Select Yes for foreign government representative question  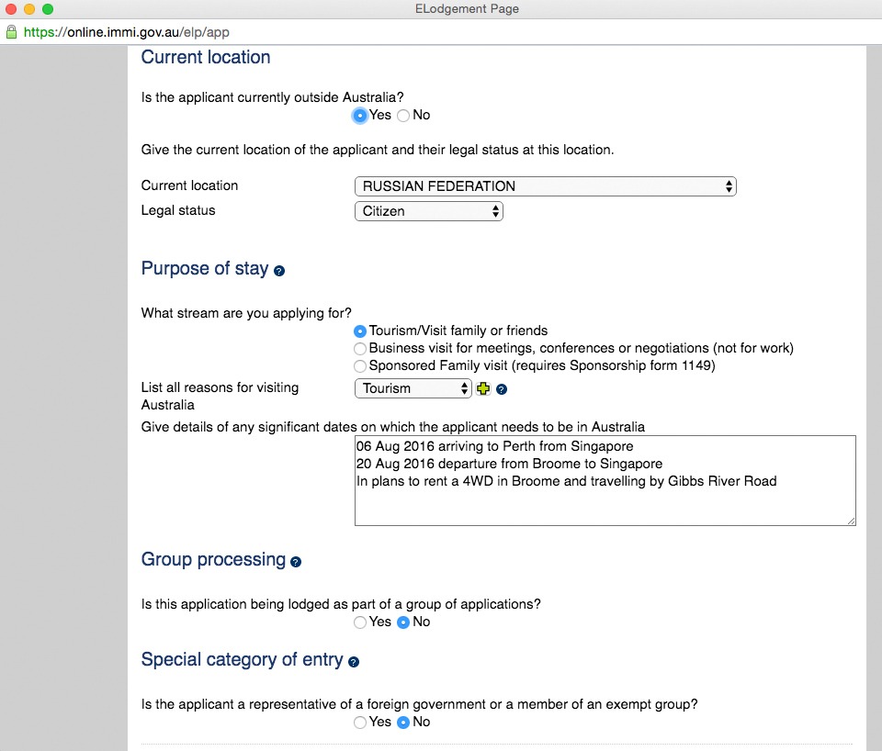pyautogui.click(x=360, y=723)
